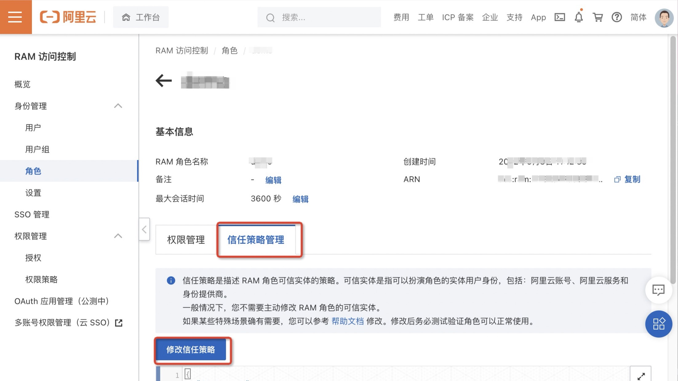Open the shopping cart

597,17
